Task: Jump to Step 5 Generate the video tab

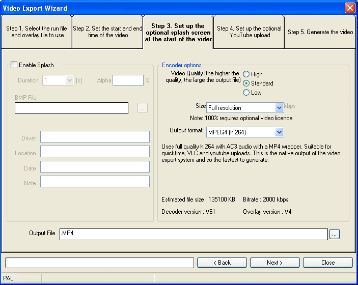Action: click(x=320, y=32)
